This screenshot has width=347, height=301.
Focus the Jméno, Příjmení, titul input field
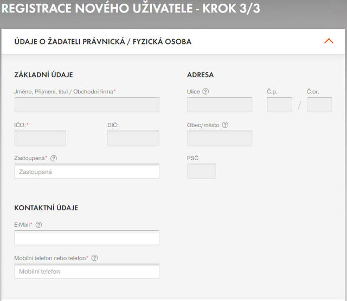[87, 105]
